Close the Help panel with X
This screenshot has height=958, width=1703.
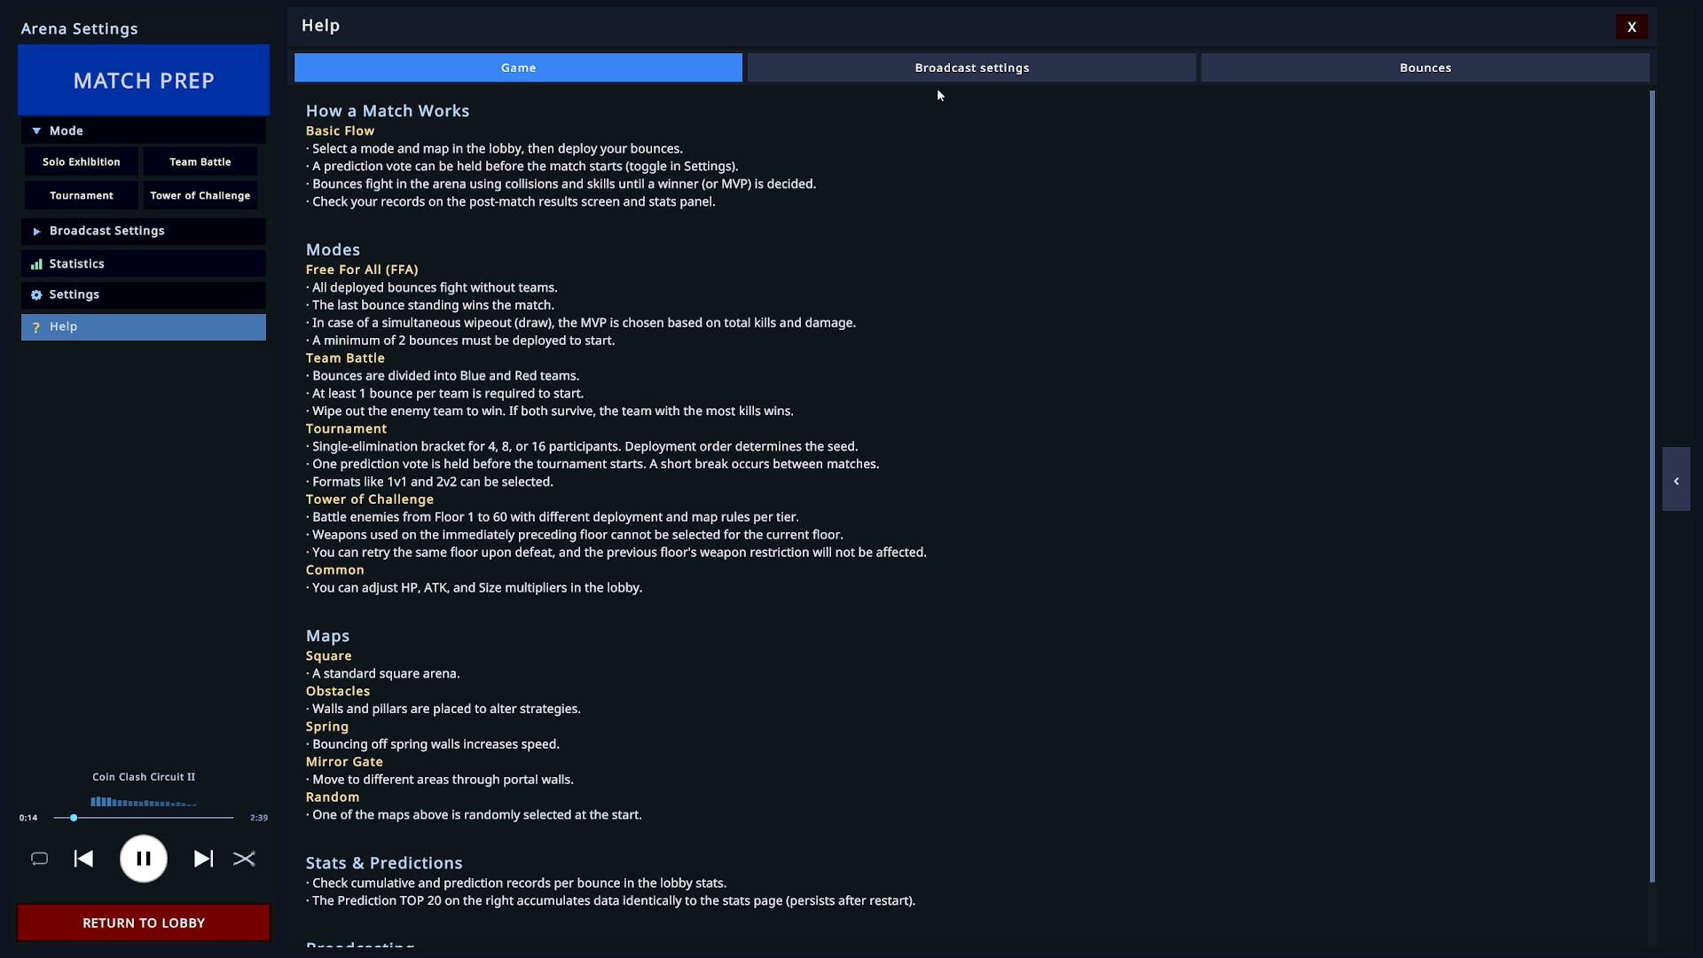tap(1631, 27)
